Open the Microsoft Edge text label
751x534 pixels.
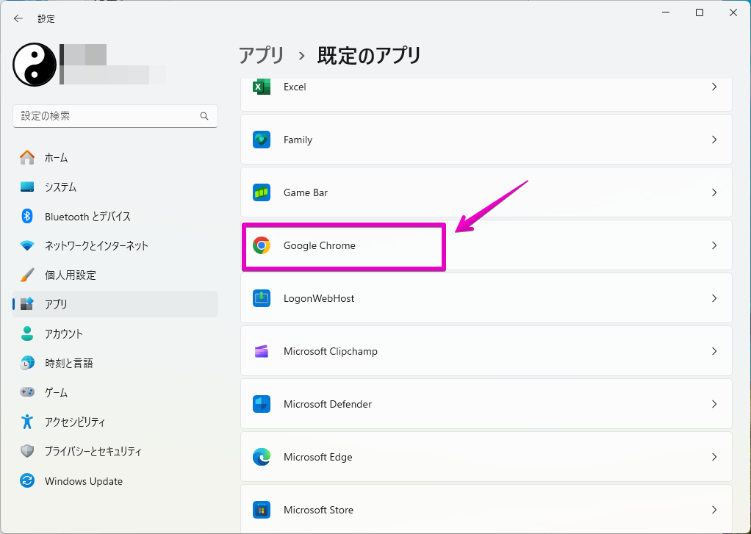click(318, 458)
